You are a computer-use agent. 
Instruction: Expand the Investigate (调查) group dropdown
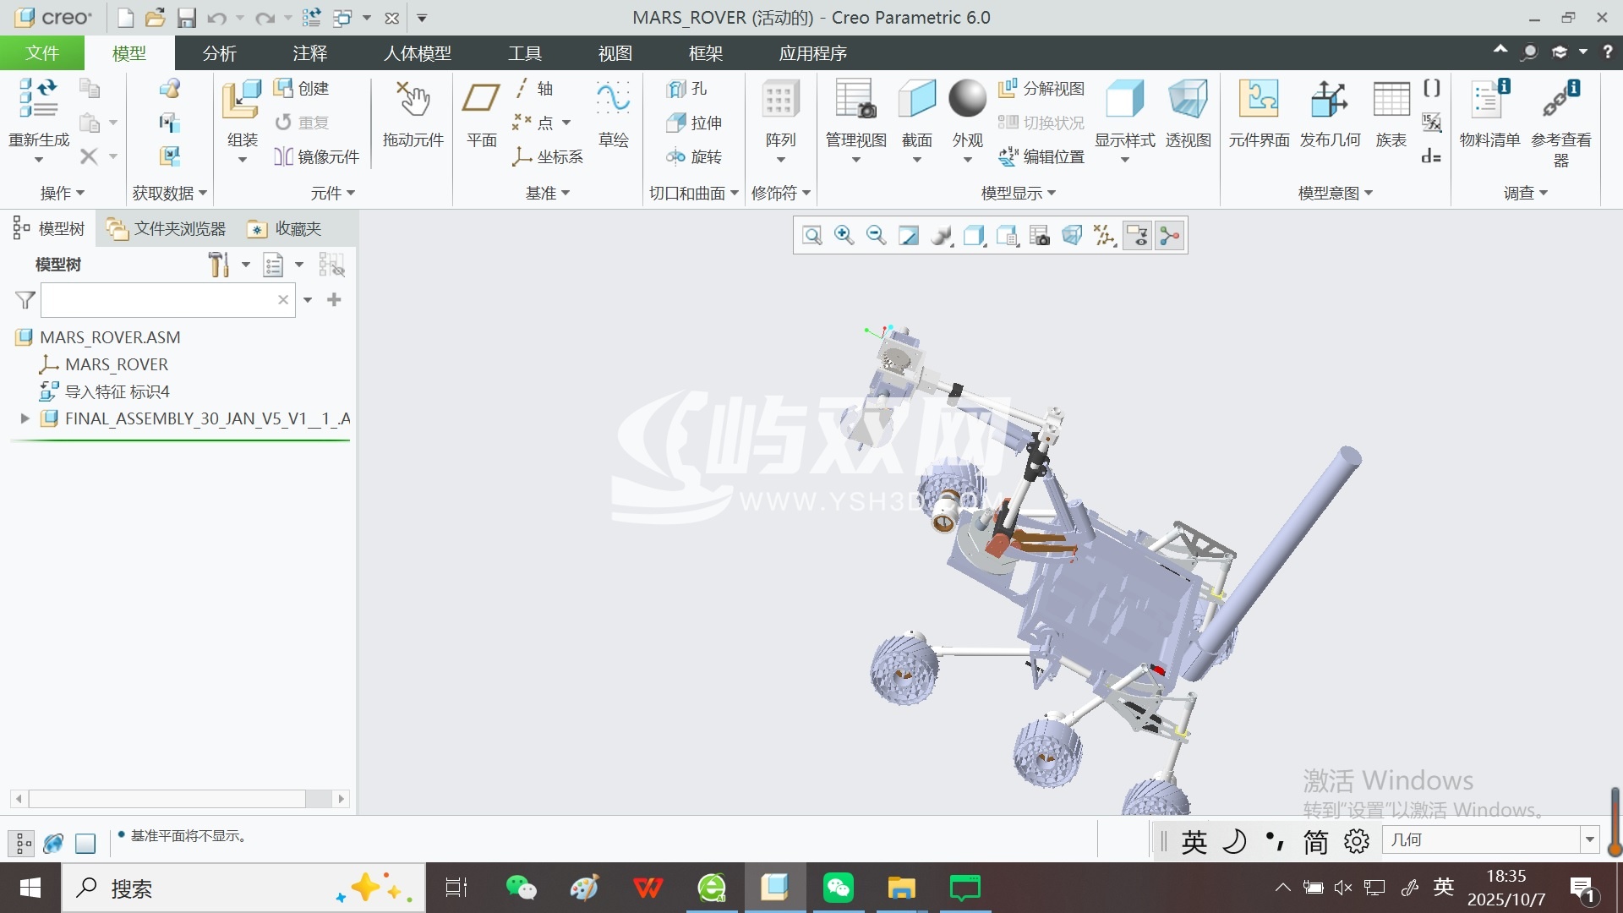point(1526,194)
